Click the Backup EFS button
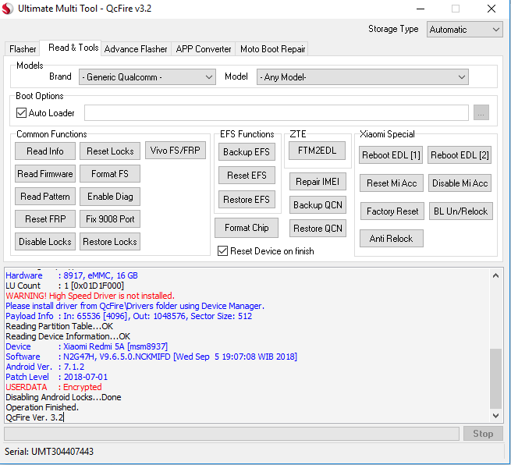Image resolution: width=511 pixels, height=465 pixels. point(247,152)
